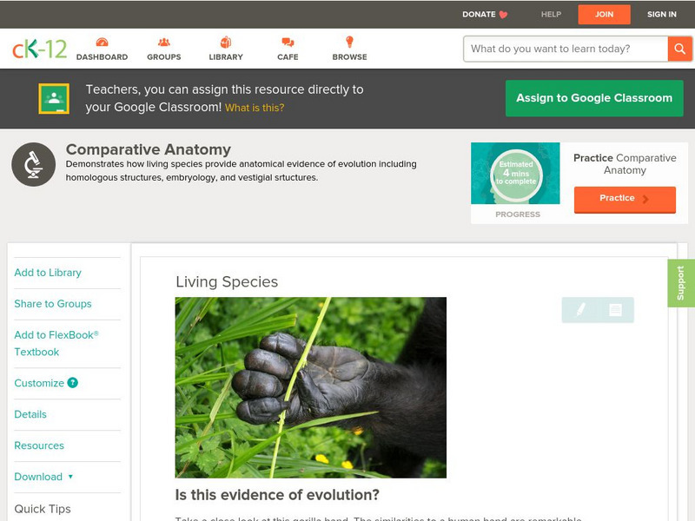The width and height of the screenshot is (695, 521).
Task: Select the highlighter pen tool icon
Action: [580, 309]
